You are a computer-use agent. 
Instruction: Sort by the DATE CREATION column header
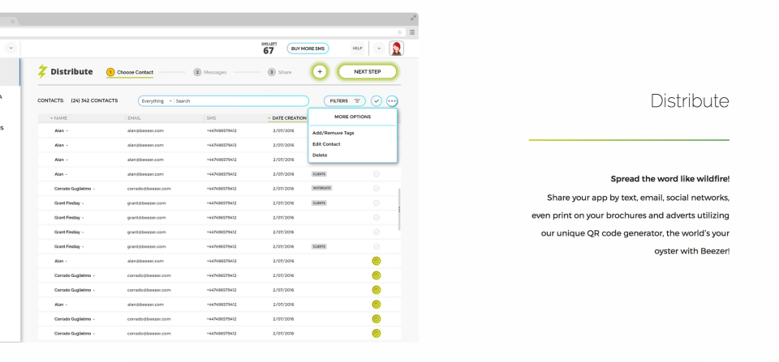coord(287,118)
